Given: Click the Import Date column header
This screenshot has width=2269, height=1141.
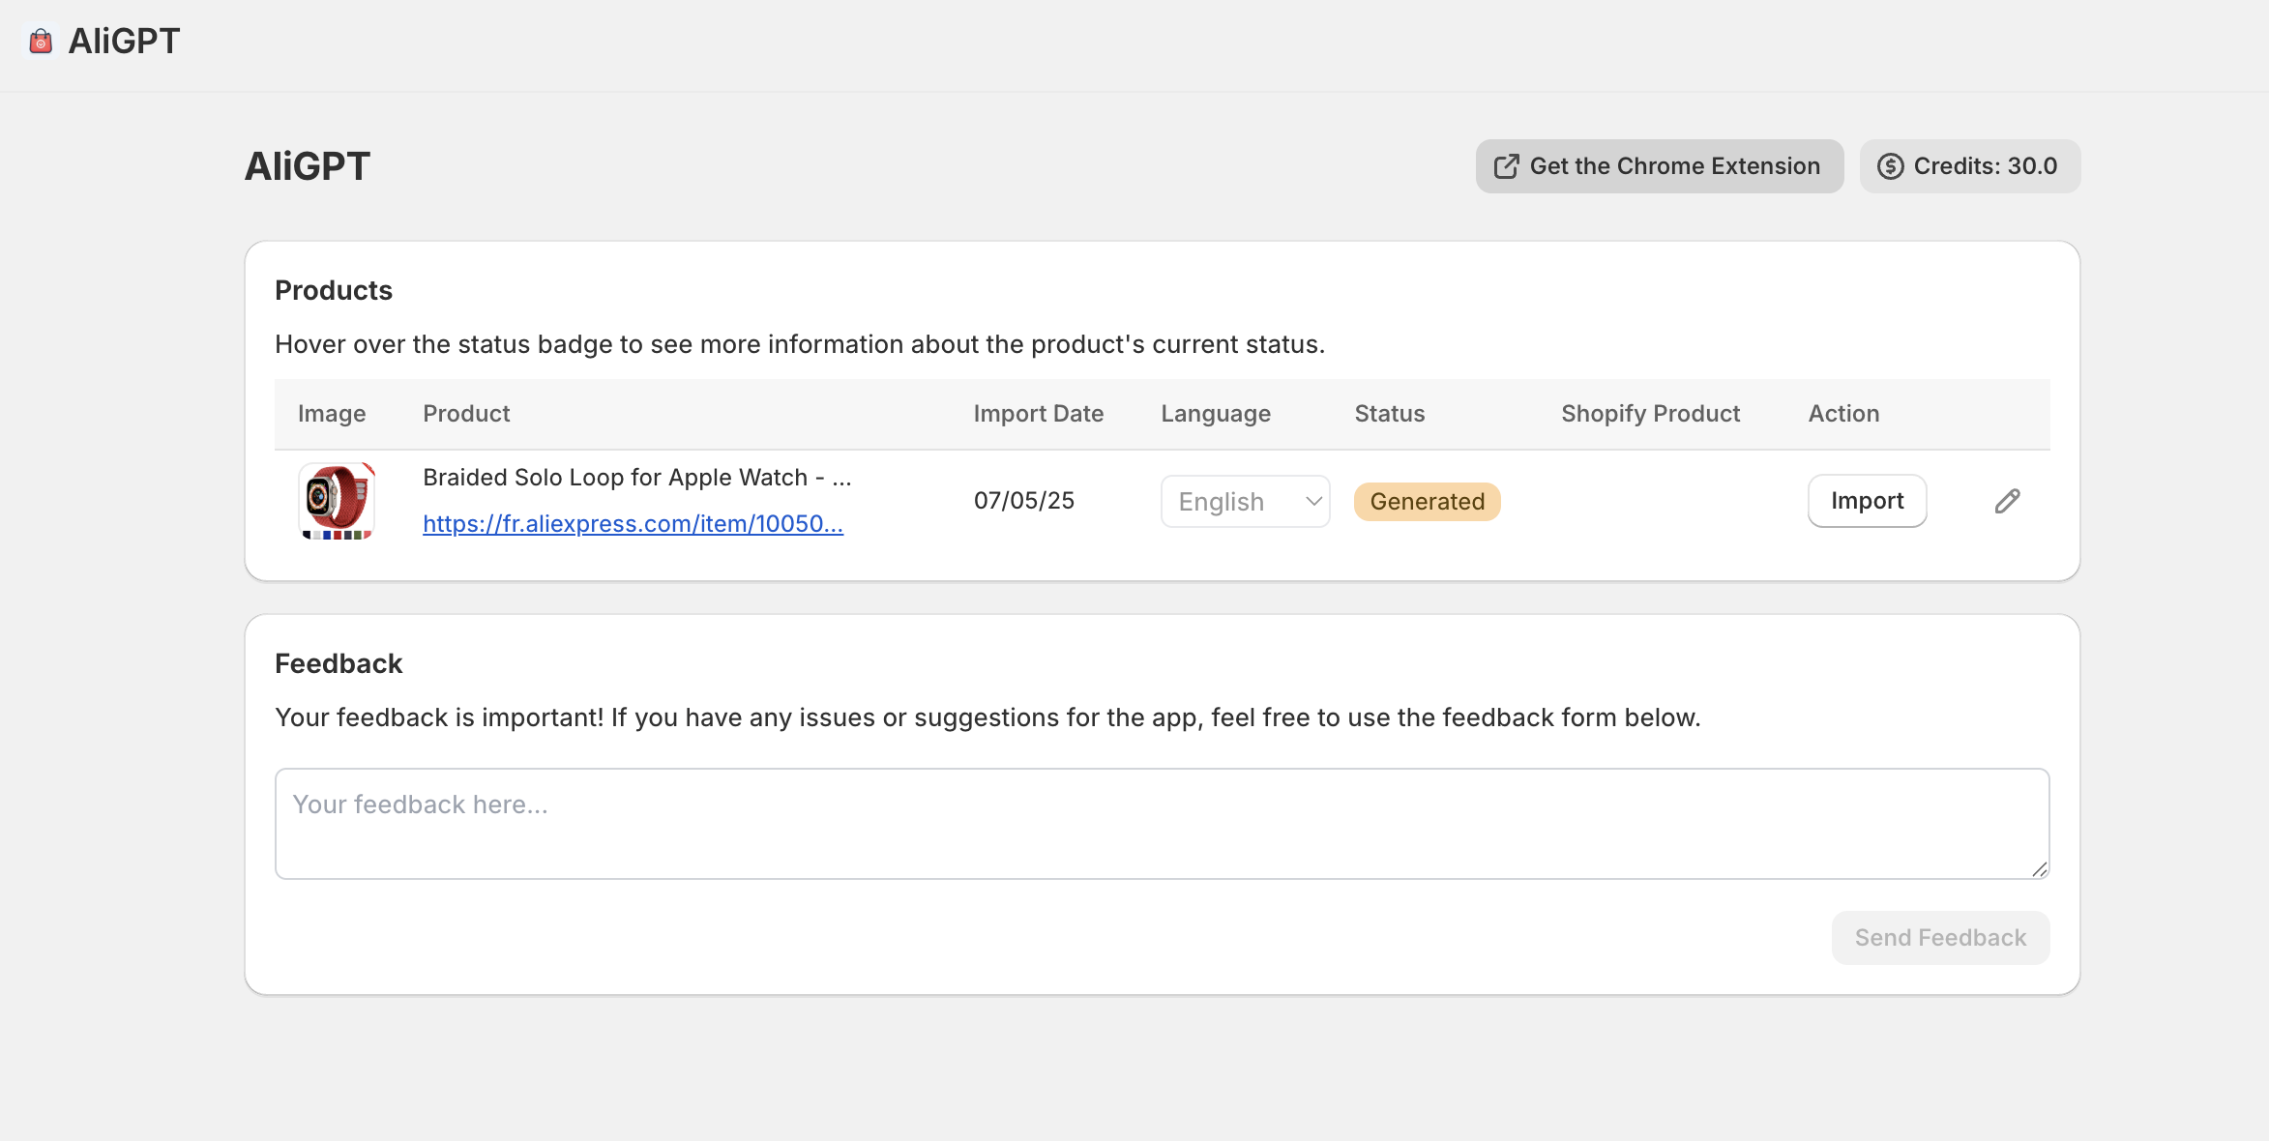Looking at the screenshot, I should pyautogui.click(x=1038, y=414).
